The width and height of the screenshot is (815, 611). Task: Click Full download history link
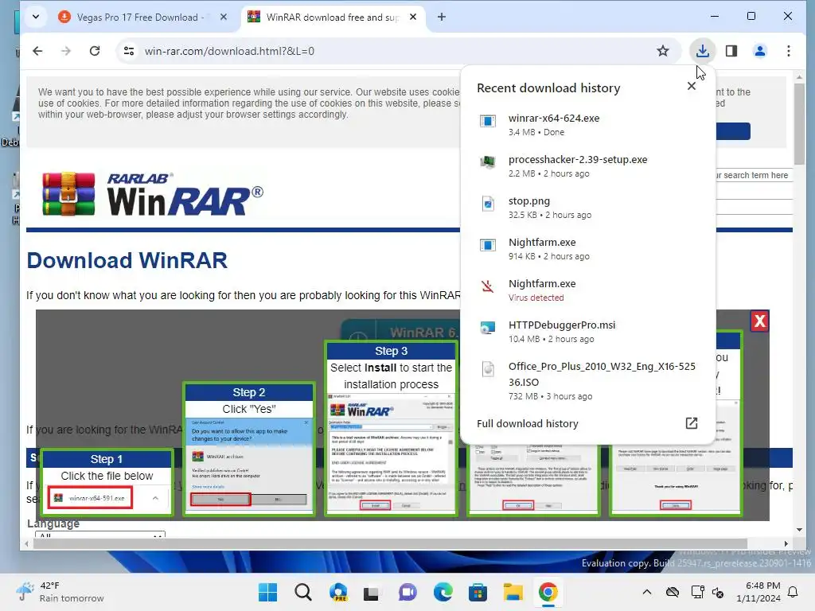(x=527, y=423)
